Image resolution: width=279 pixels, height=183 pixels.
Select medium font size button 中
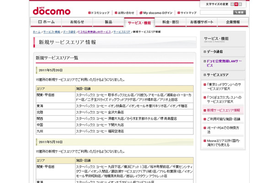(x=236, y=4)
